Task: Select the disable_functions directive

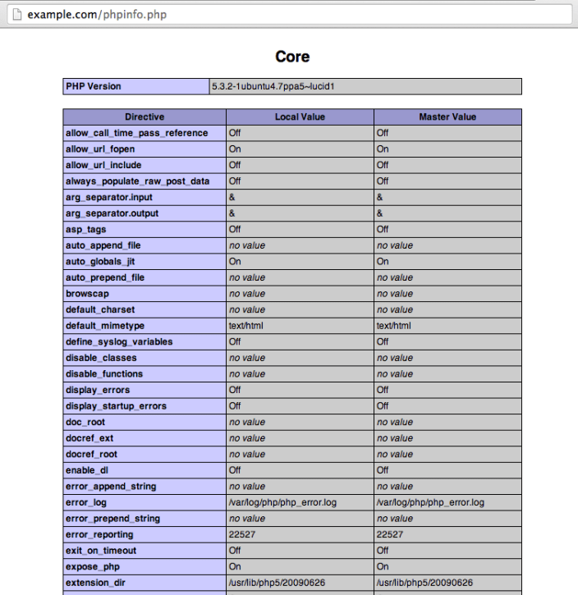Action: coord(104,374)
